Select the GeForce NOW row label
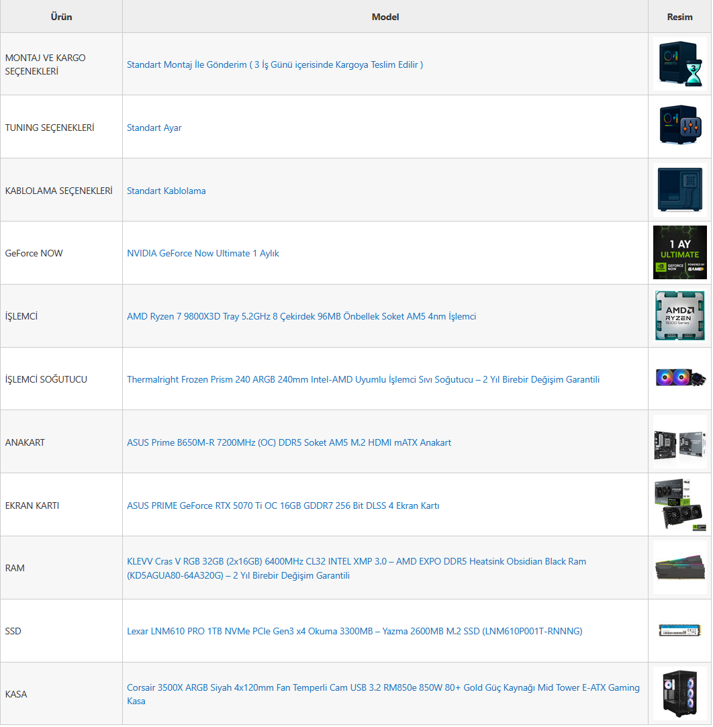Viewport: 713px width, 727px height. point(34,253)
